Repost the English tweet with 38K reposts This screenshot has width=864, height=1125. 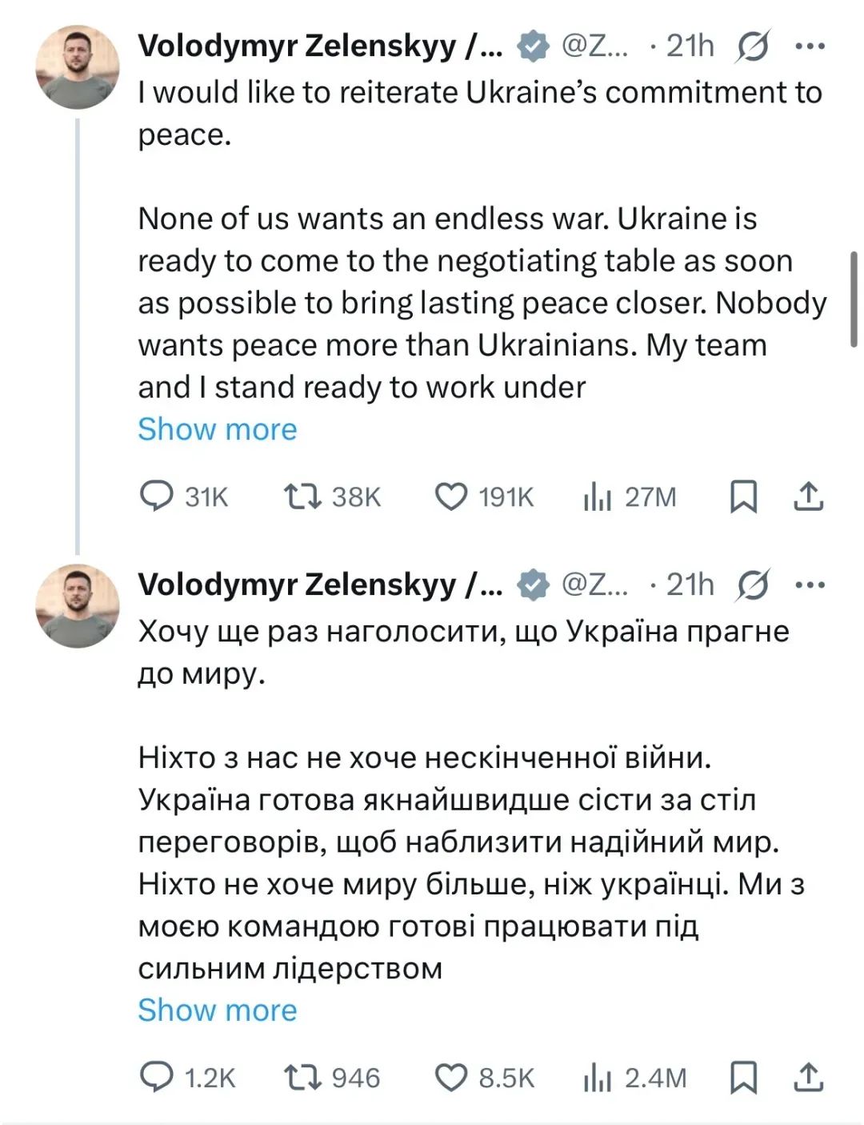click(303, 496)
